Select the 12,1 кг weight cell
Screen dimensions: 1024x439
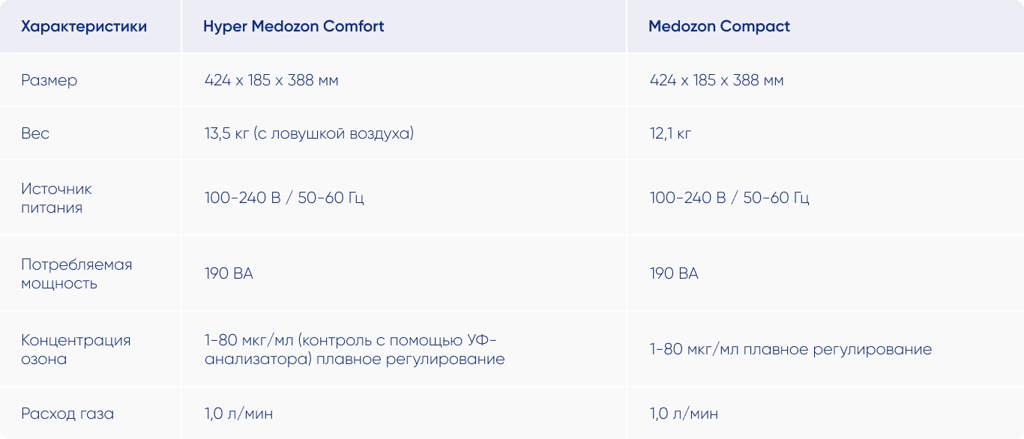[x=671, y=133]
